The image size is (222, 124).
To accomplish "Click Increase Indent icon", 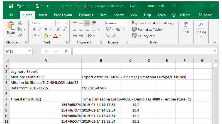I will (81, 36).
